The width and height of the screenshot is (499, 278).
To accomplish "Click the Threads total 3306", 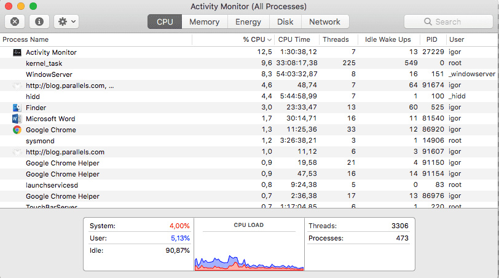I will click(399, 226).
